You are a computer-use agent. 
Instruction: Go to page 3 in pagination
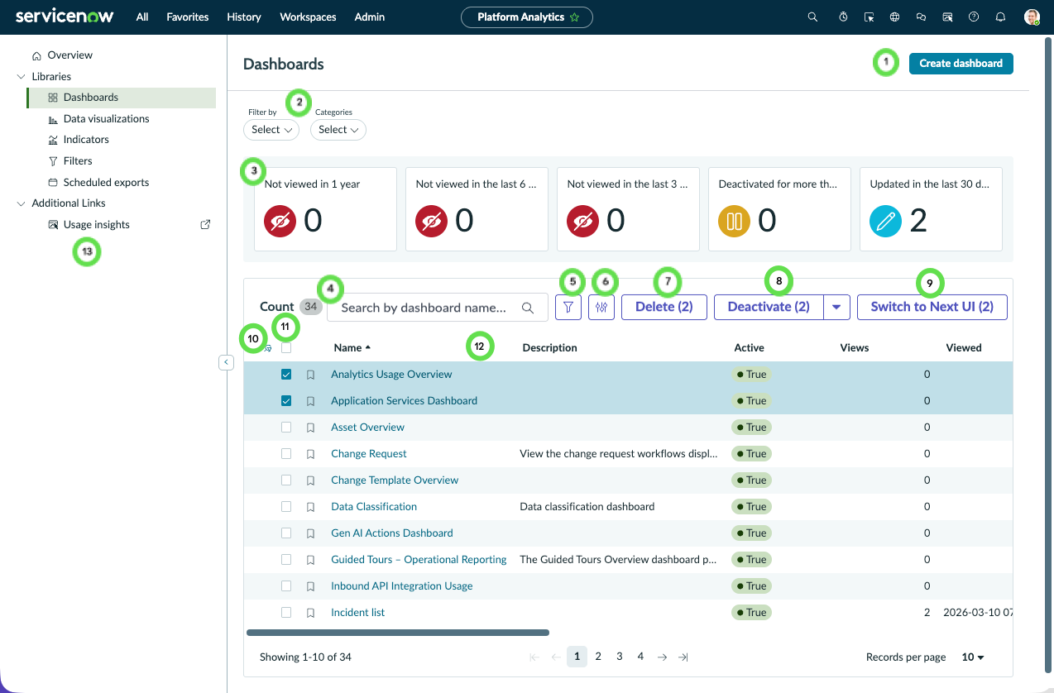[619, 657]
